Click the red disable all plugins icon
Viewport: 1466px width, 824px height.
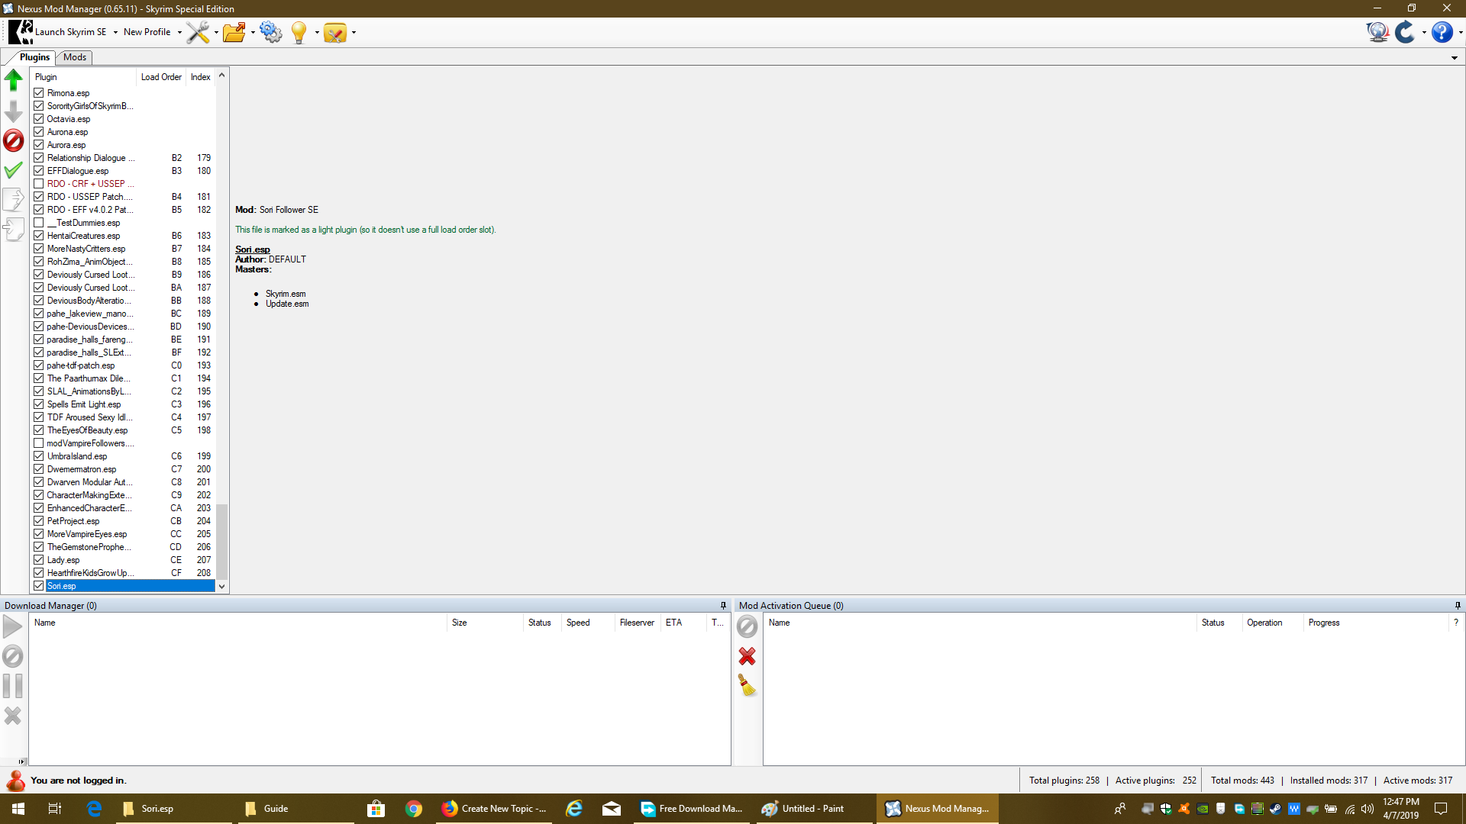14,140
